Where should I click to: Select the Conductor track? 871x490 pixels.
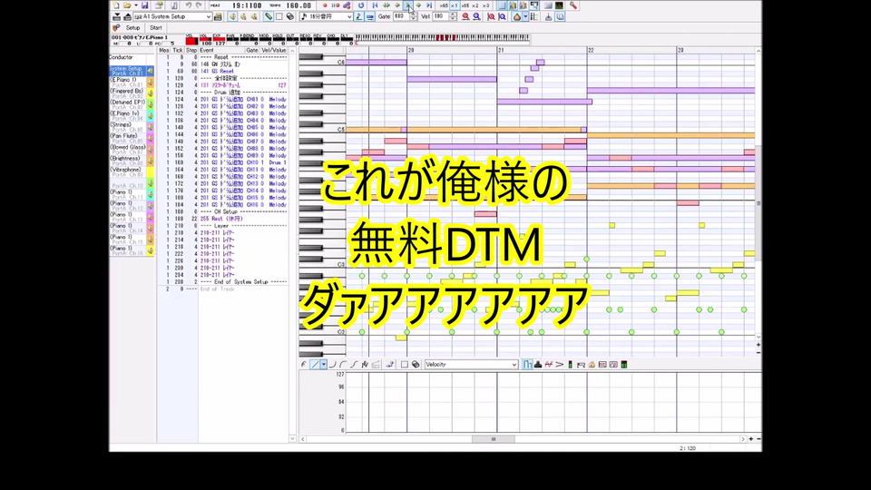tap(132, 58)
